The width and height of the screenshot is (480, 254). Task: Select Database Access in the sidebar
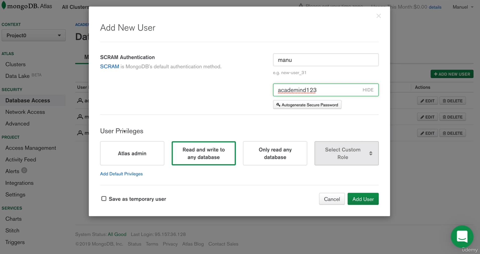pyautogui.click(x=28, y=100)
